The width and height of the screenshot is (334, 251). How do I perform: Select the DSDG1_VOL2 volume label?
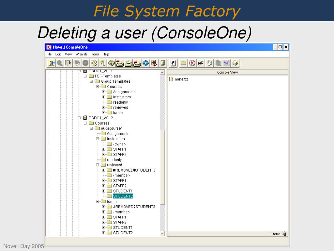[x=101, y=118]
